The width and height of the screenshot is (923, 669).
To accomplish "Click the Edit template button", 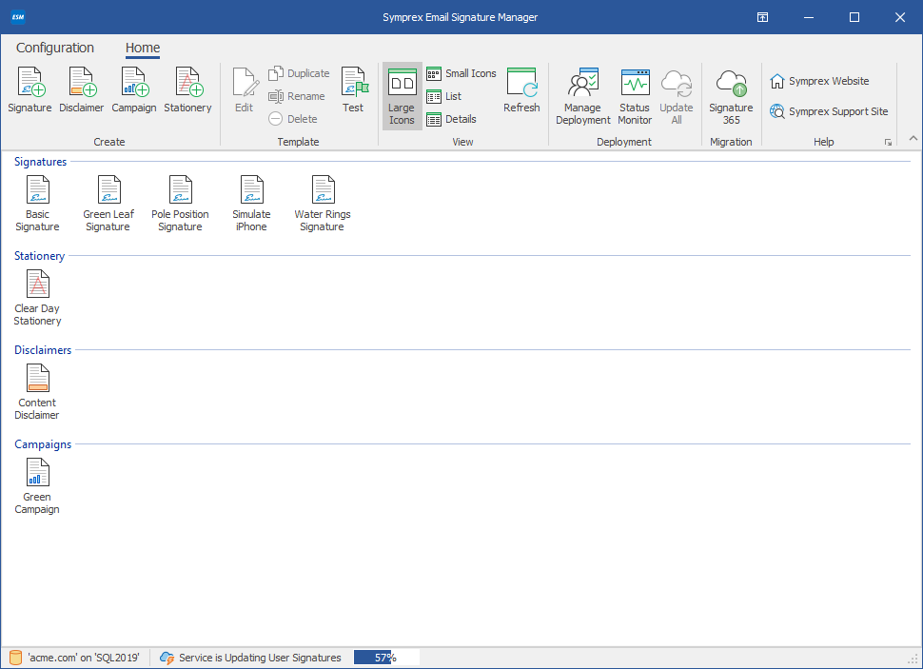I will (245, 90).
